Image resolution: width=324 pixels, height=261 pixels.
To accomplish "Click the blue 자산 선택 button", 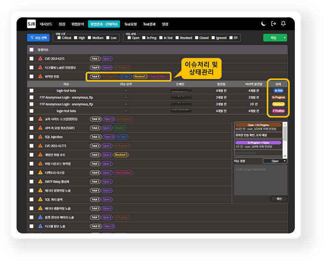I will pos(38,38).
